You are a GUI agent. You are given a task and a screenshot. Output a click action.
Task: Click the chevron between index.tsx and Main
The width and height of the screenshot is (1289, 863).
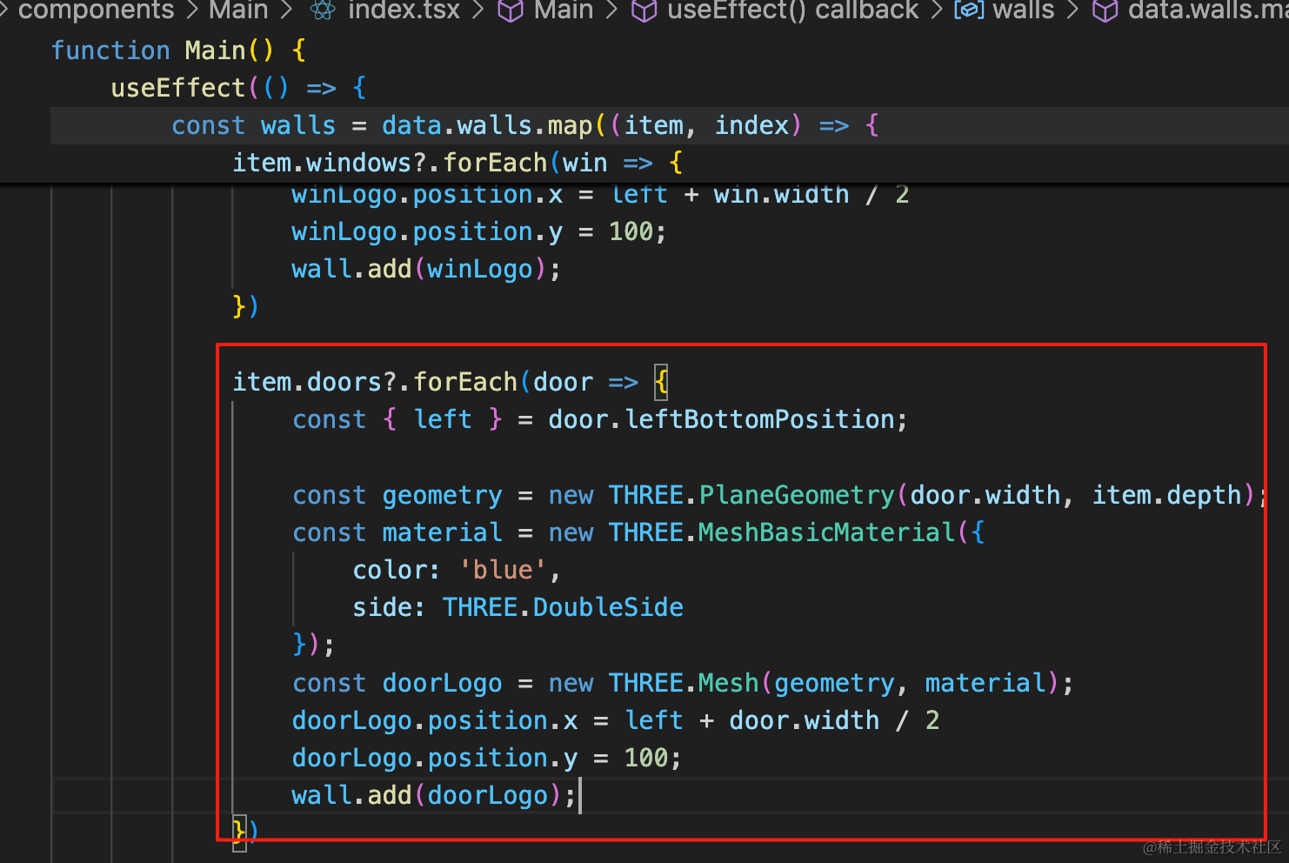click(478, 10)
